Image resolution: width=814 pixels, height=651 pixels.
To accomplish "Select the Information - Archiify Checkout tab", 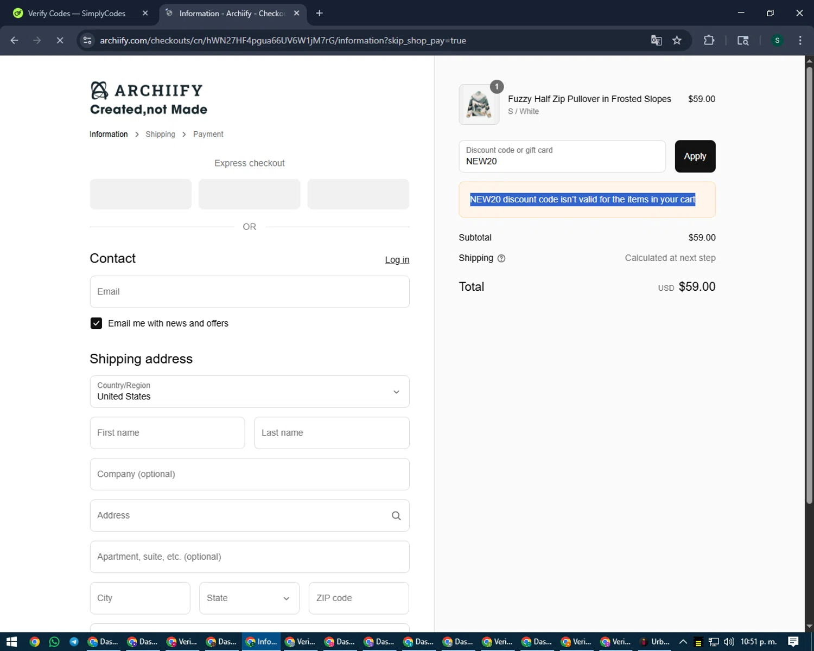I will [x=232, y=13].
